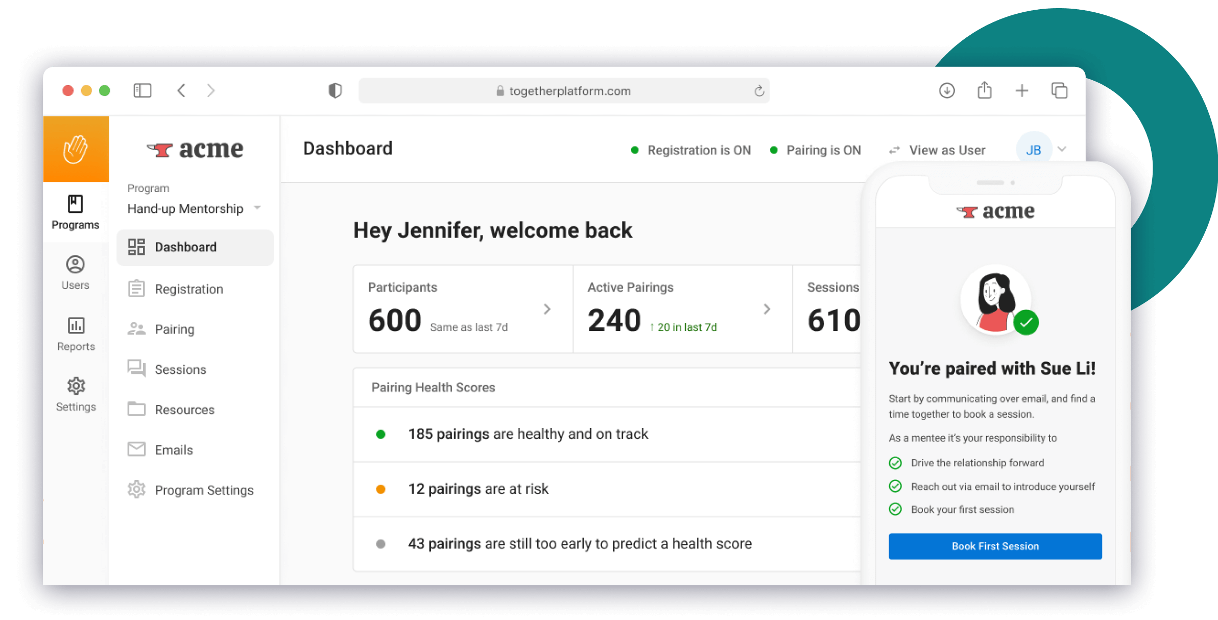
Task: Expand the Participants card chevron
Action: pyautogui.click(x=547, y=309)
